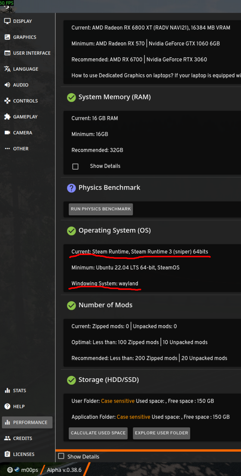Click the Current: 16 GB RAM line
The width and height of the screenshot is (241, 476).
pyautogui.click(x=95, y=118)
